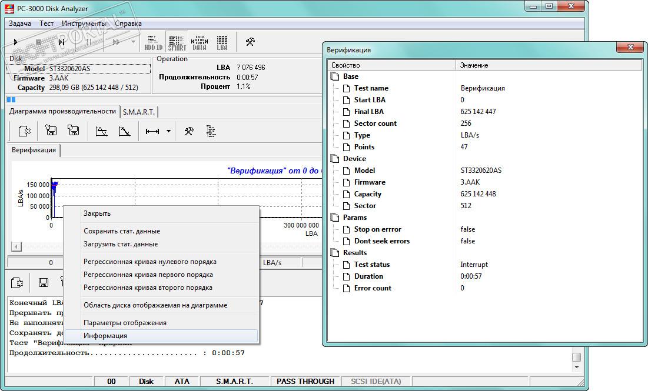
Task: Click the chart horizontal scrollbar left arrow
Action: [x=16, y=247]
